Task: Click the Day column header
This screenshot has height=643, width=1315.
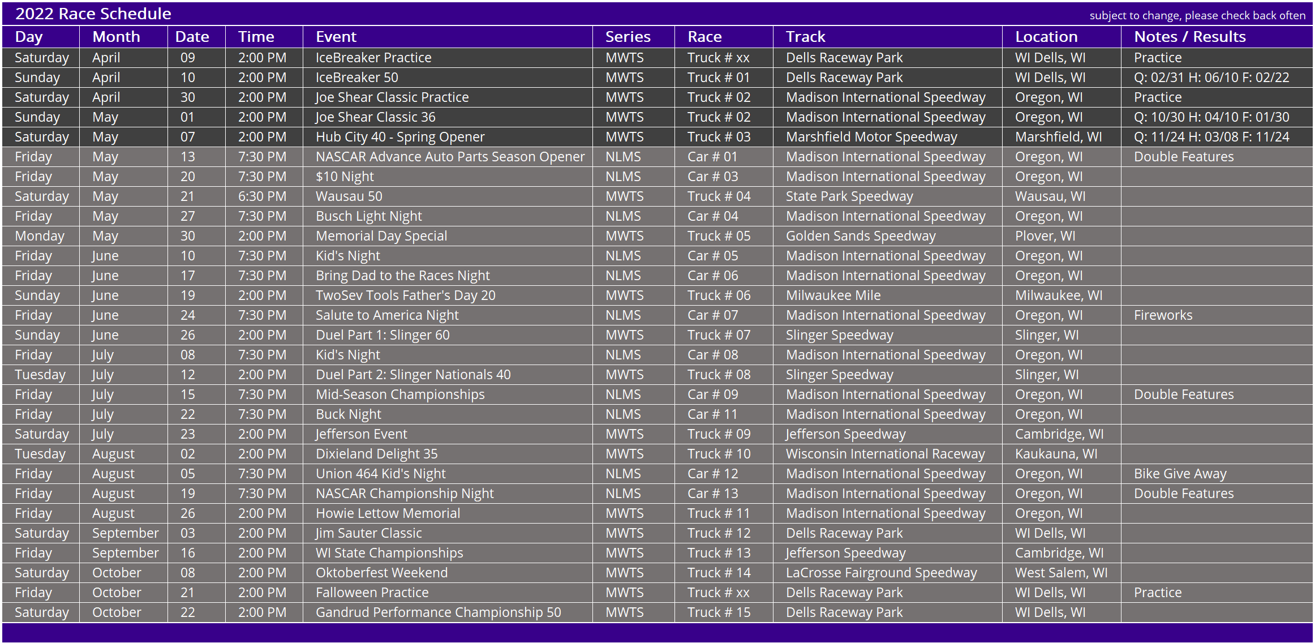Action: (x=29, y=37)
